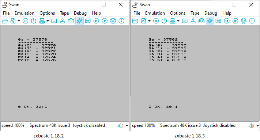Open Debug menu in right Swan window
This screenshot has height=140, width=260.
pyautogui.click(x=211, y=13)
